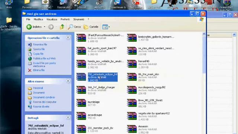
Task: Select 2Fast2FuriousNissanSkylineR archive icon
Action: [x=81, y=38]
